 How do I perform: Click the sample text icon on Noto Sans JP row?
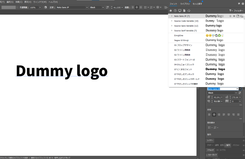coord(238,16)
